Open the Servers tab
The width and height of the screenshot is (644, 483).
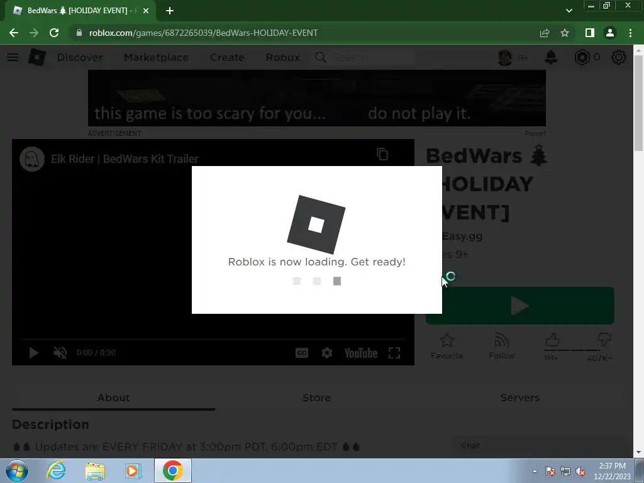(x=520, y=397)
